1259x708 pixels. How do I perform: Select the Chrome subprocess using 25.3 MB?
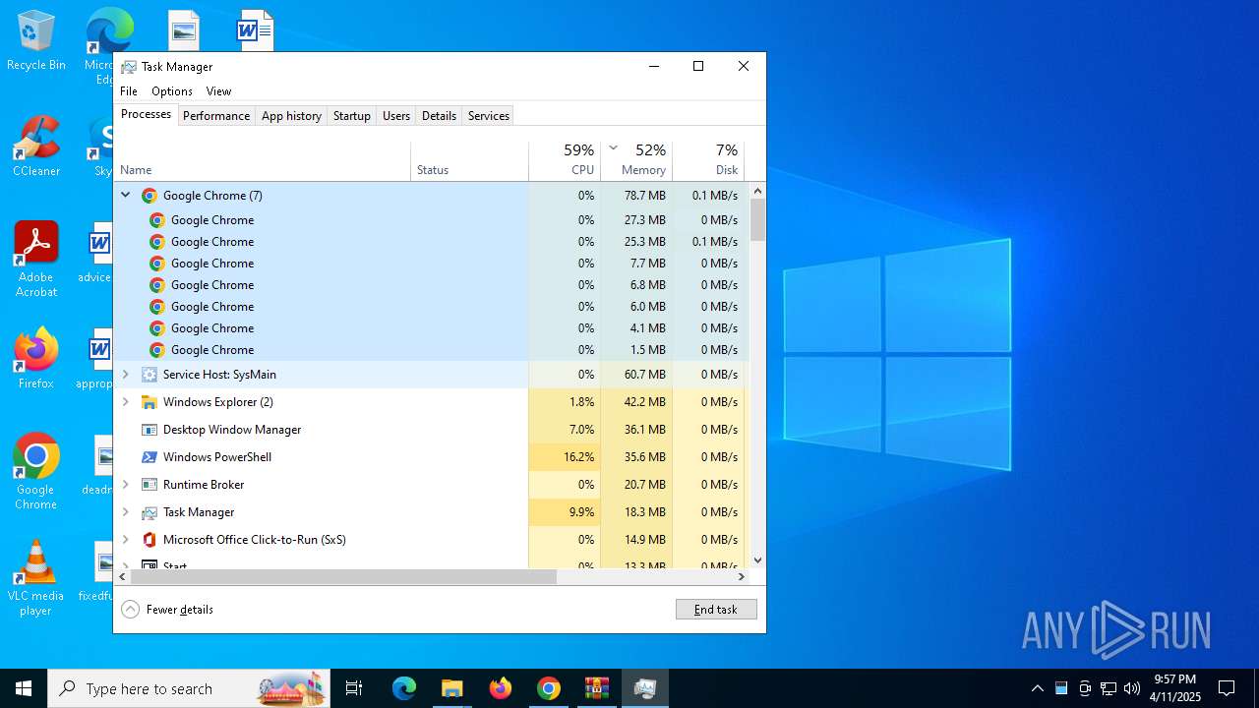(432, 242)
